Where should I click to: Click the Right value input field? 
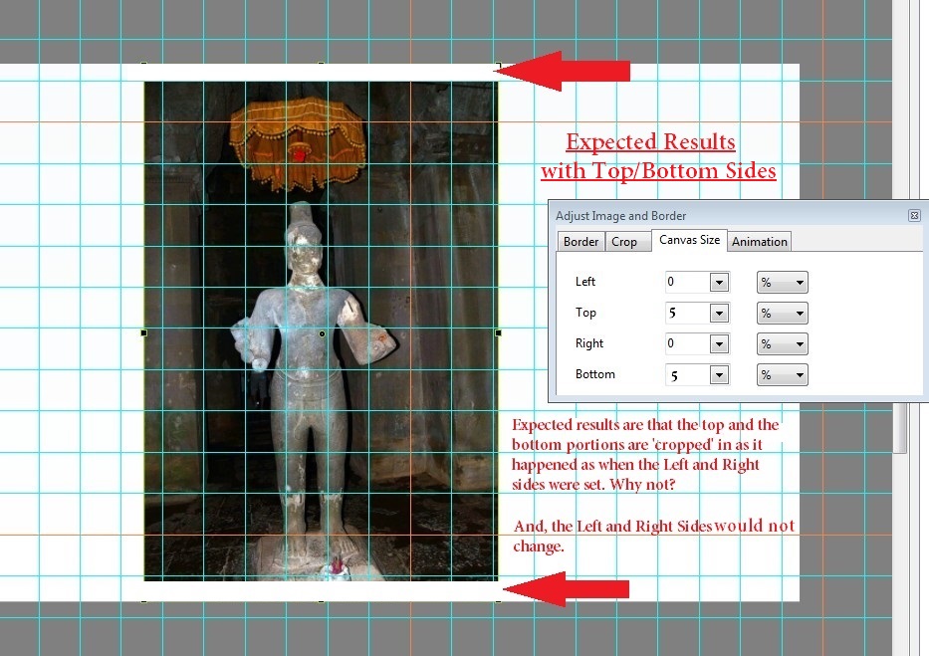point(687,344)
